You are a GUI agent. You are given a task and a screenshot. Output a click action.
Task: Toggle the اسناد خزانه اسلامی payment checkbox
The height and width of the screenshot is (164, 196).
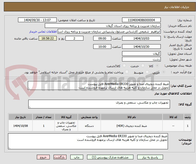tap(127, 72)
